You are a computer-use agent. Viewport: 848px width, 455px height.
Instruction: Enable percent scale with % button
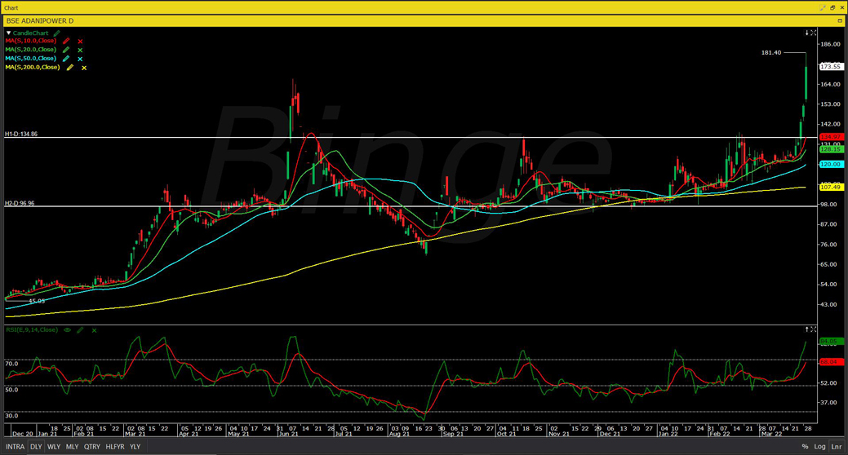pos(805,447)
